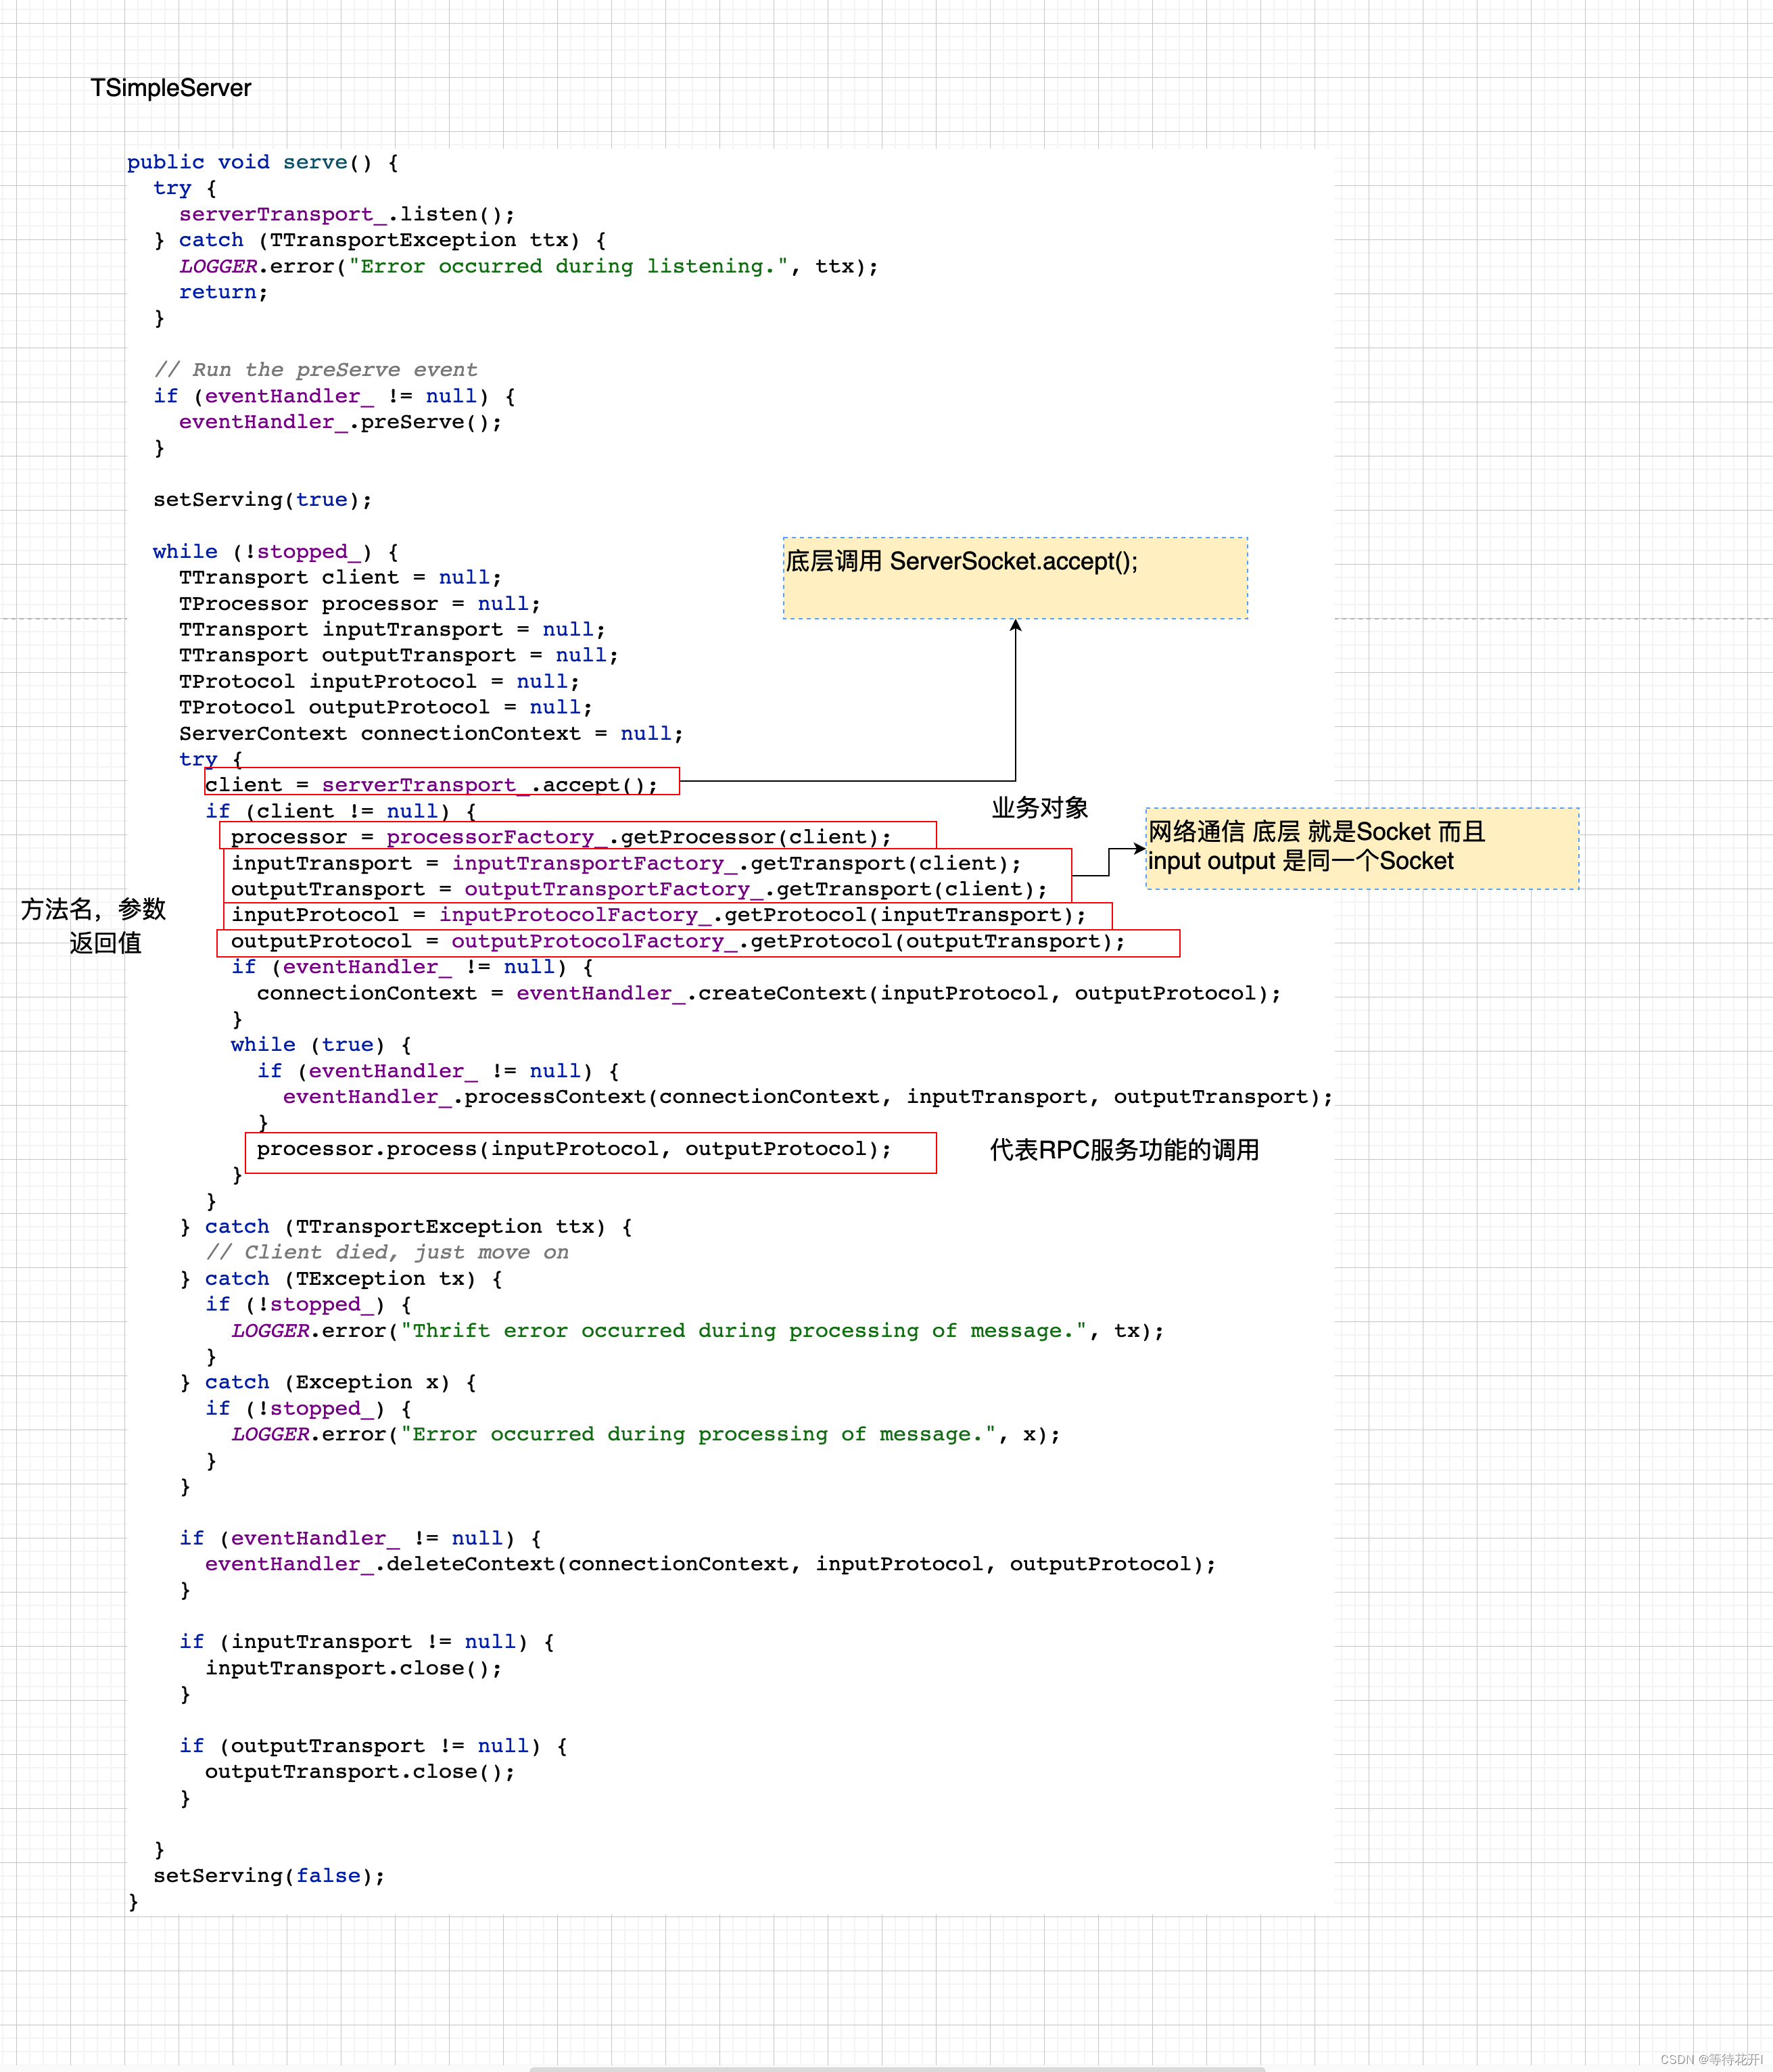The height and width of the screenshot is (2072, 1773).
Task: Click the horizontal scrollbar at the bottom
Action: 897,2068
